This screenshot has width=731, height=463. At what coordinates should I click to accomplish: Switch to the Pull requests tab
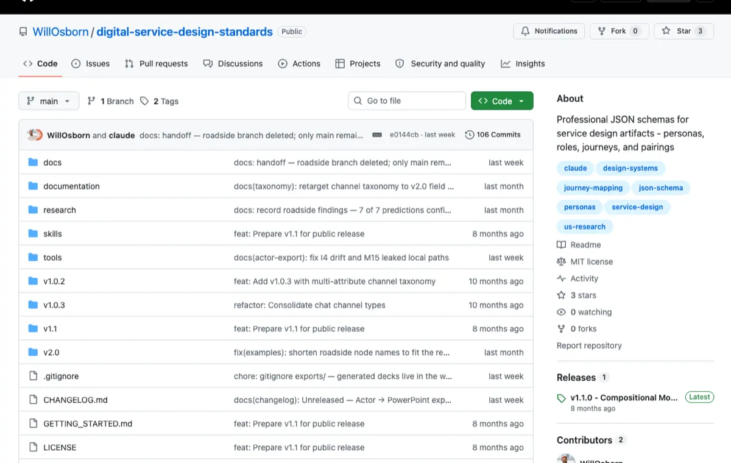click(157, 63)
